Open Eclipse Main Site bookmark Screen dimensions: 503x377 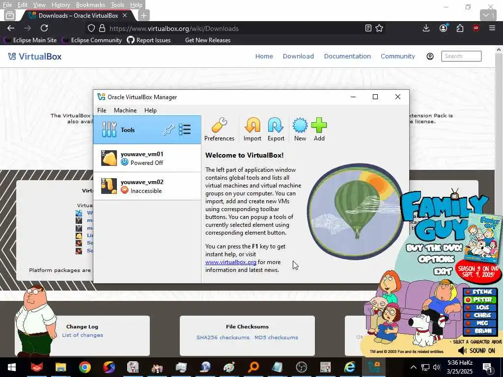[x=31, y=40]
